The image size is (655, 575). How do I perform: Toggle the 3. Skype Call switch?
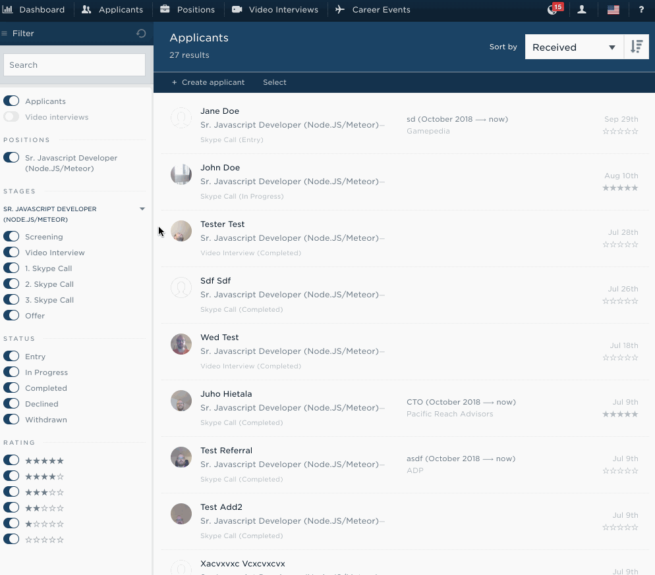point(11,300)
